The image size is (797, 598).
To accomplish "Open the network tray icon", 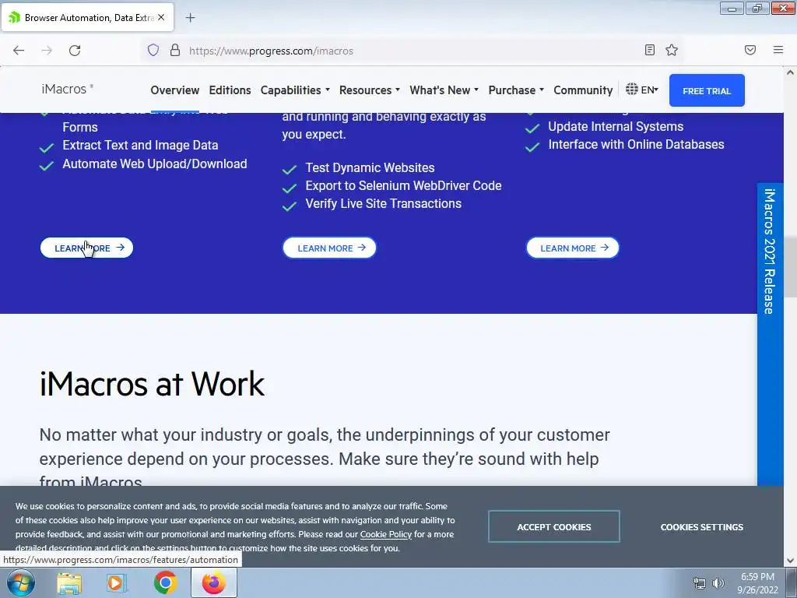I will point(700,583).
